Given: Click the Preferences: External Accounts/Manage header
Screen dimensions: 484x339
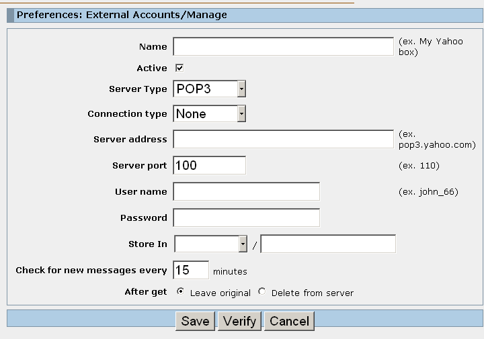Looking at the screenshot, I should click(x=122, y=15).
